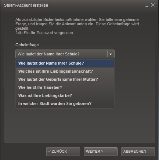Choose 'Welches ist Ihre Lieblingsmannschaft?' from the list

65,71
